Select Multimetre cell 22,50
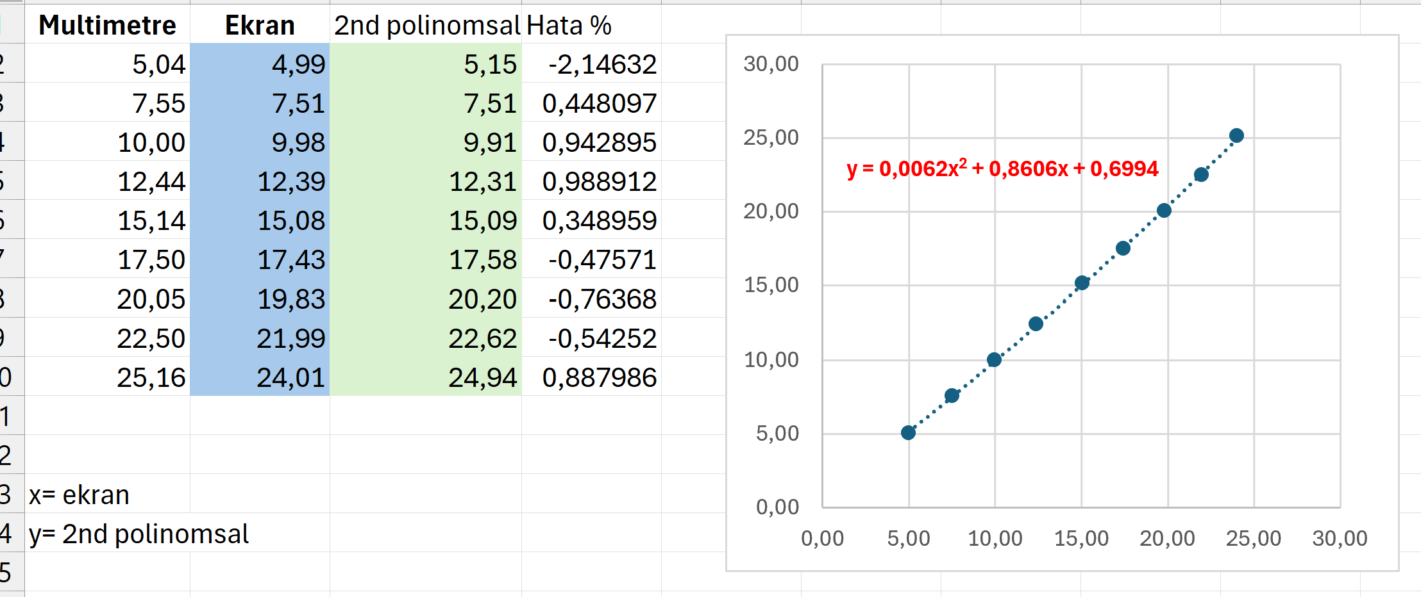Screen dimensions: 1421x597 click(x=107, y=338)
